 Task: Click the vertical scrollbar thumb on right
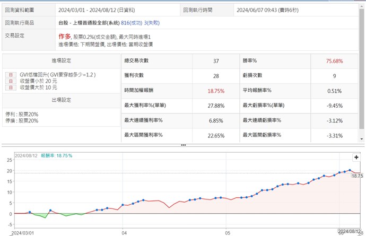point(362,69)
